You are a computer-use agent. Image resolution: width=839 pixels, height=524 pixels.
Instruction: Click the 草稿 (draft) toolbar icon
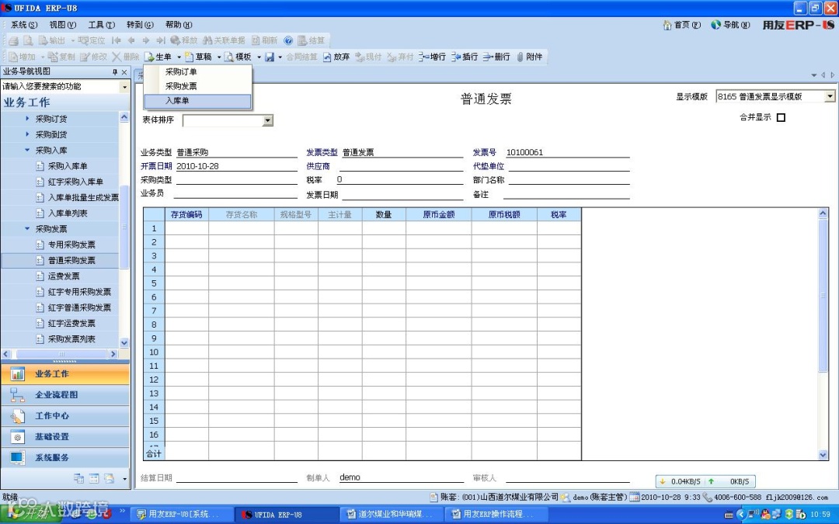pos(189,57)
